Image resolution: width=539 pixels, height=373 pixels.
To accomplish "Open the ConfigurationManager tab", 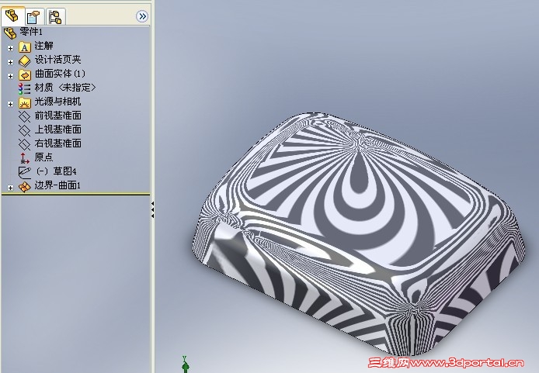I will [x=55, y=16].
